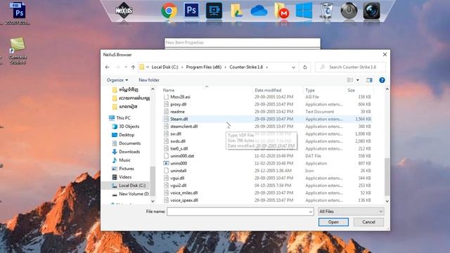Open Google Chrome from the dock

(169, 11)
